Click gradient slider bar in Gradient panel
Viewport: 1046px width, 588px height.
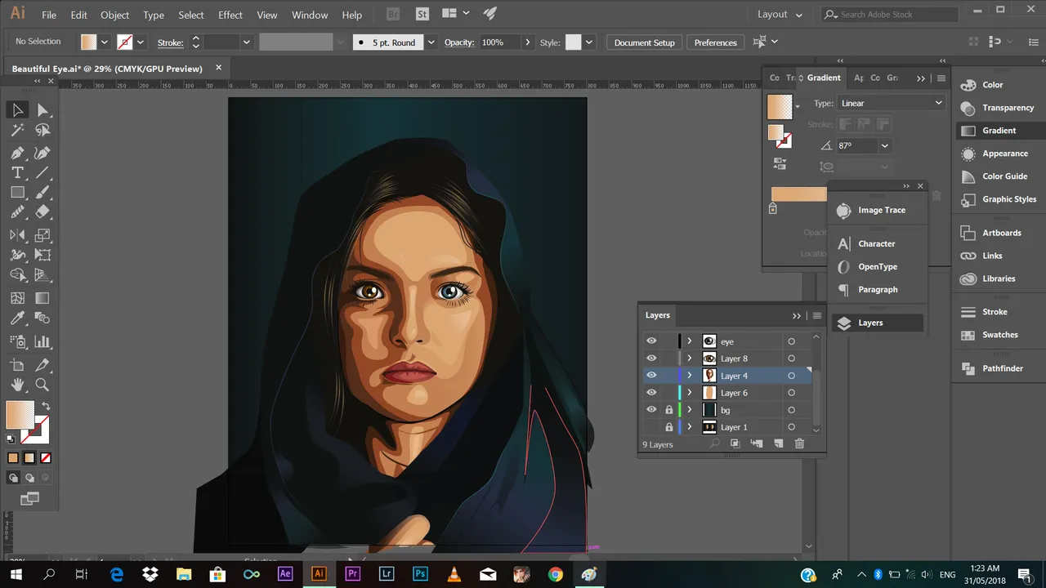coord(799,194)
